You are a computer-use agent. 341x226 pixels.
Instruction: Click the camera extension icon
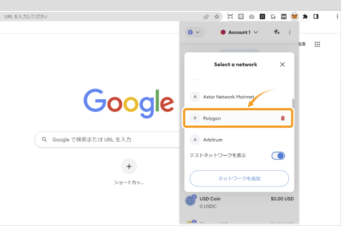[x=252, y=16]
